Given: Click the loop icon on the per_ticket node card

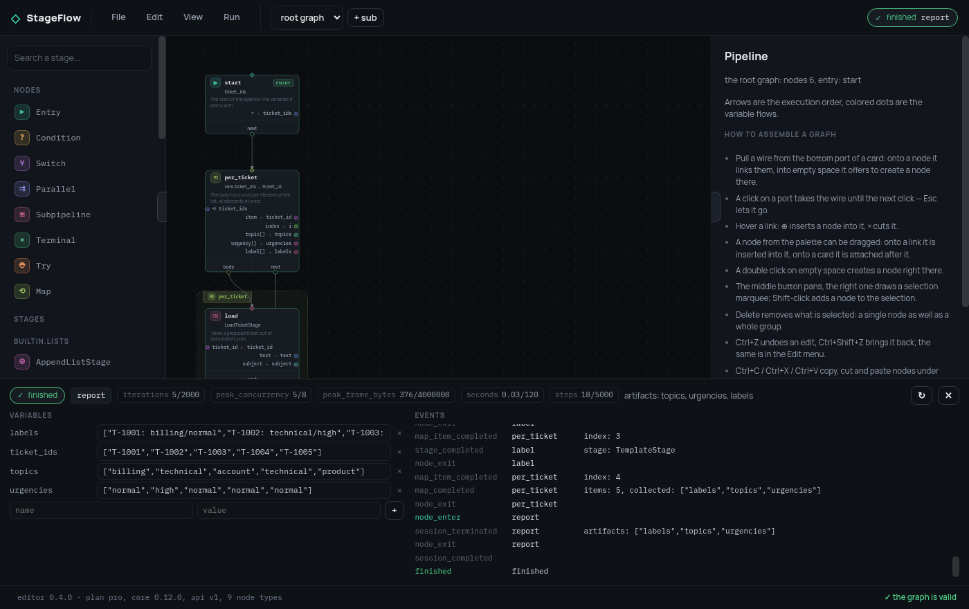Looking at the screenshot, I should (215, 177).
